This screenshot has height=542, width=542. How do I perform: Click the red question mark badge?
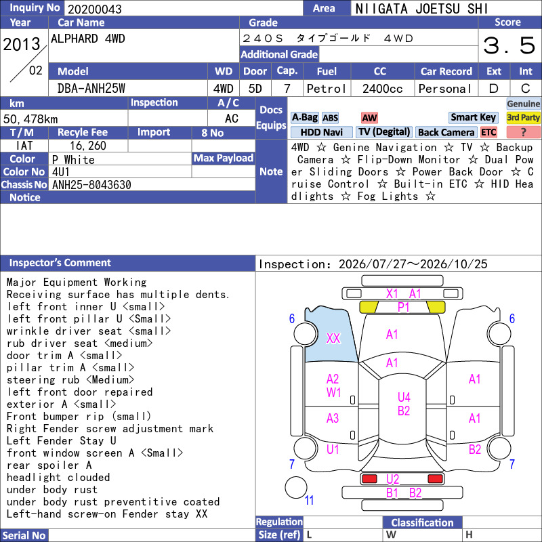tap(523, 132)
